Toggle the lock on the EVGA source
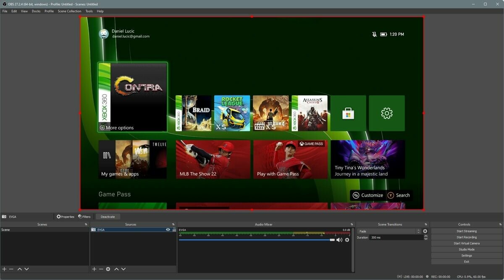504x280 pixels. (x=174, y=230)
